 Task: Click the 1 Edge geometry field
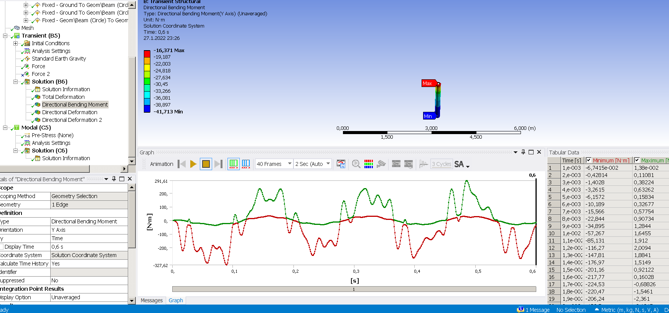coord(89,205)
